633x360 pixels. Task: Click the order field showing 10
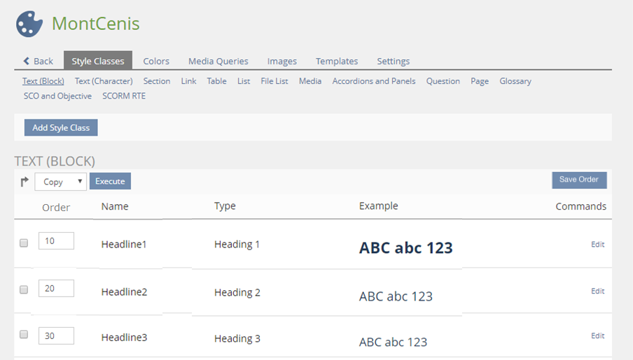click(x=56, y=241)
